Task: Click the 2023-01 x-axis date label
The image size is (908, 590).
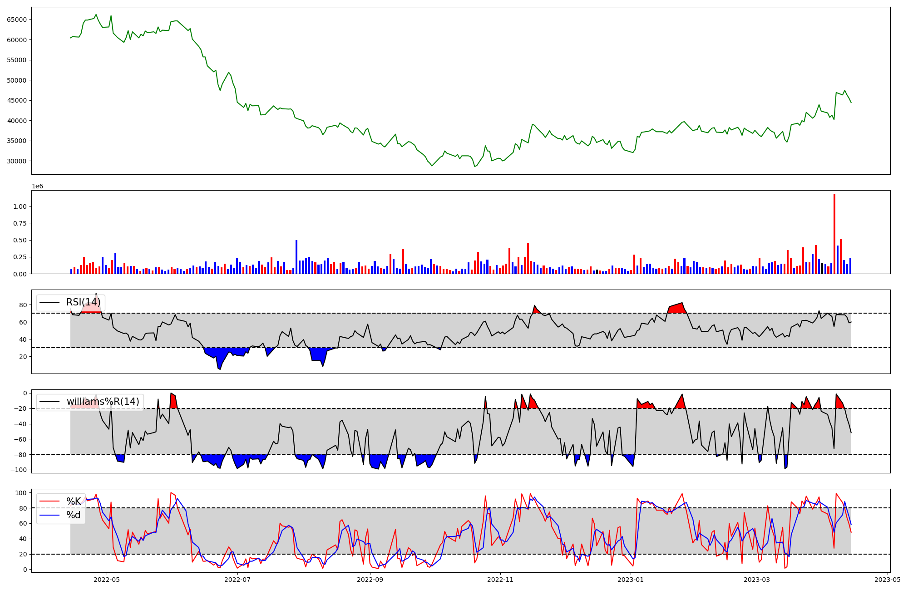Action: (631, 580)
